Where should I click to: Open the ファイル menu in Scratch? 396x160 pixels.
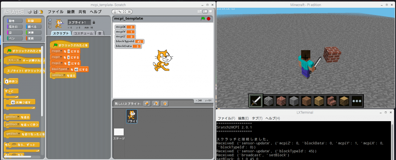click(56, 12)
